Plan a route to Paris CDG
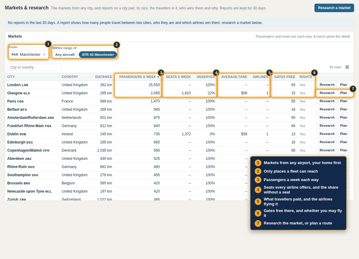 344,101
